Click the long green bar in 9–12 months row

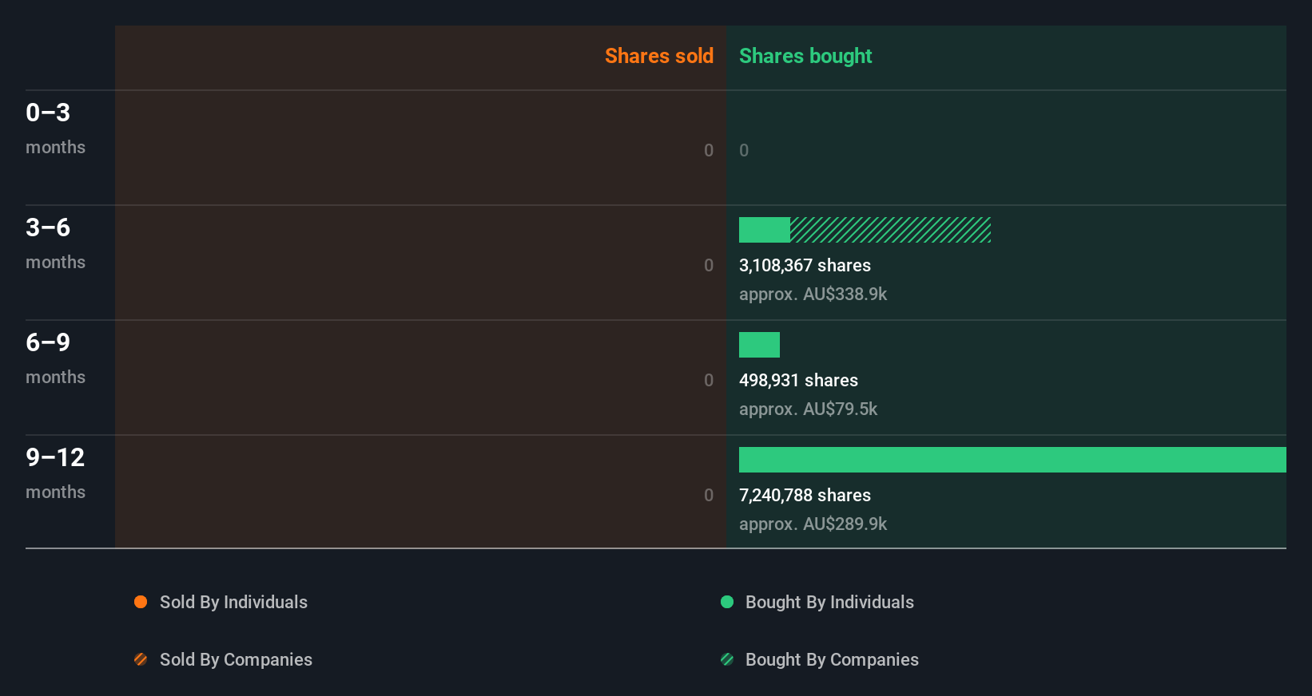point(1012,460)
